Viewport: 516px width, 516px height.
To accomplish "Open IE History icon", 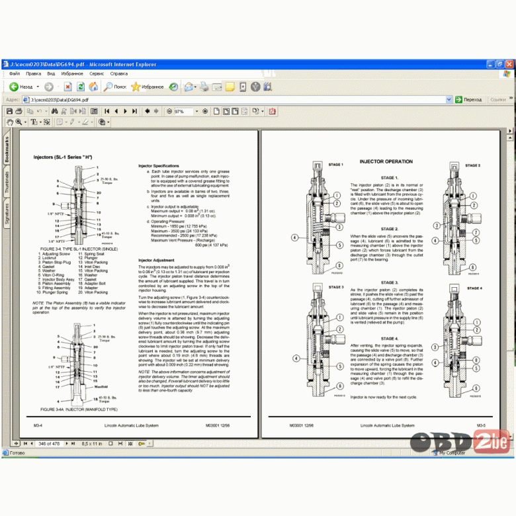I will (173, 87).
